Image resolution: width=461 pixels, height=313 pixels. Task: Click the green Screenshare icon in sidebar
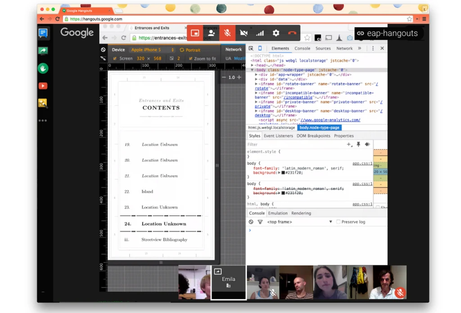[x=43, y=51]
